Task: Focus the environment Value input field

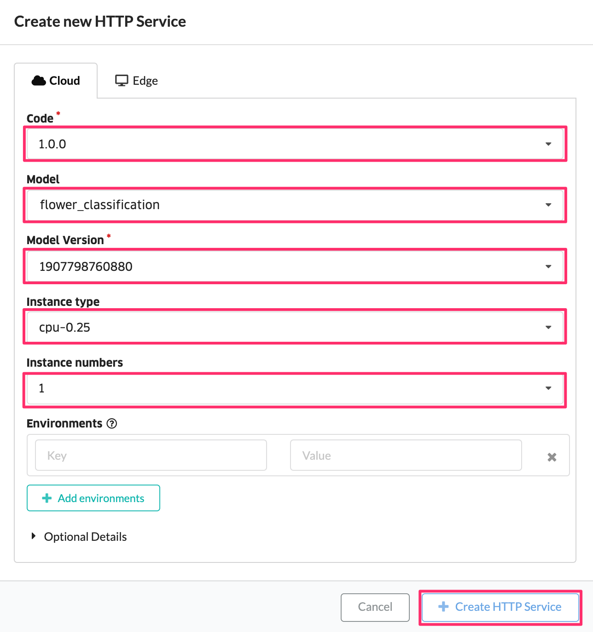Action: pos(406,455)
